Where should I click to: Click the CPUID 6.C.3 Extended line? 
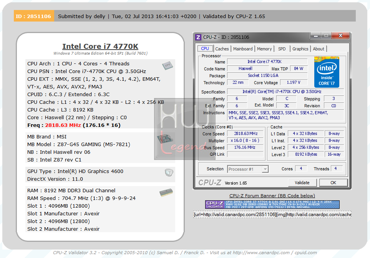point(68,95)
